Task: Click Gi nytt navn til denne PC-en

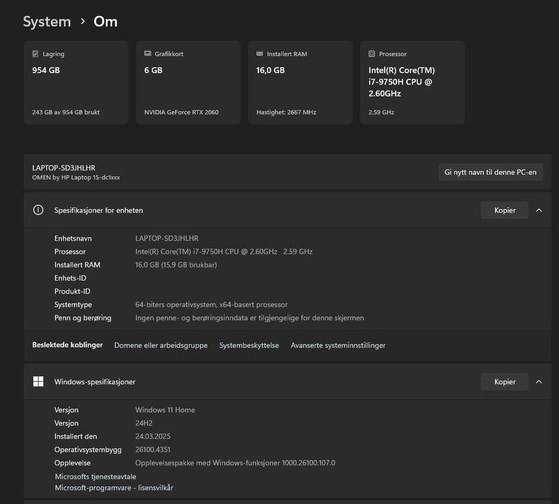Action: (x=490, y=172)
